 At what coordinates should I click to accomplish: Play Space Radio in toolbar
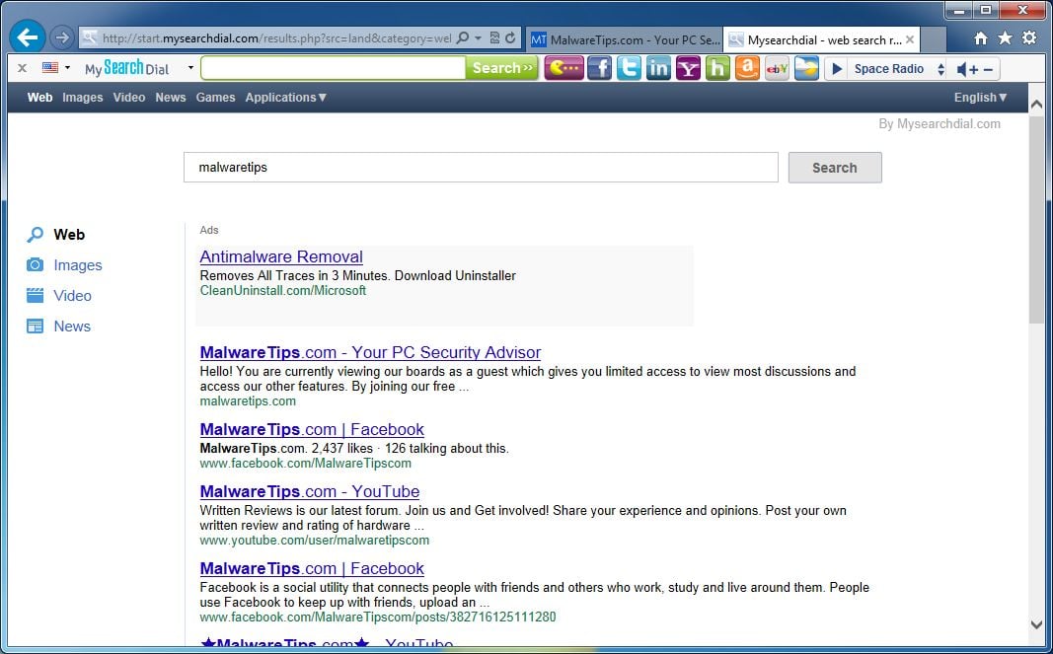pyautogui.click(x=837, y=68)
